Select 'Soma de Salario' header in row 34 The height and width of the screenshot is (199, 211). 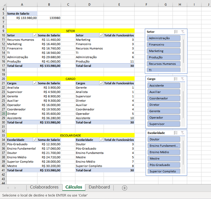[x=49, y=140]
